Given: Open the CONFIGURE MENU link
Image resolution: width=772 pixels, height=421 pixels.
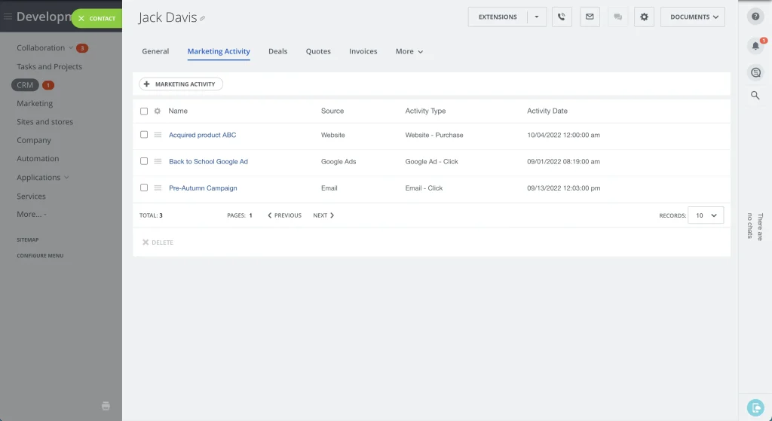Looking at the screenshot, I should click(40, 256).
